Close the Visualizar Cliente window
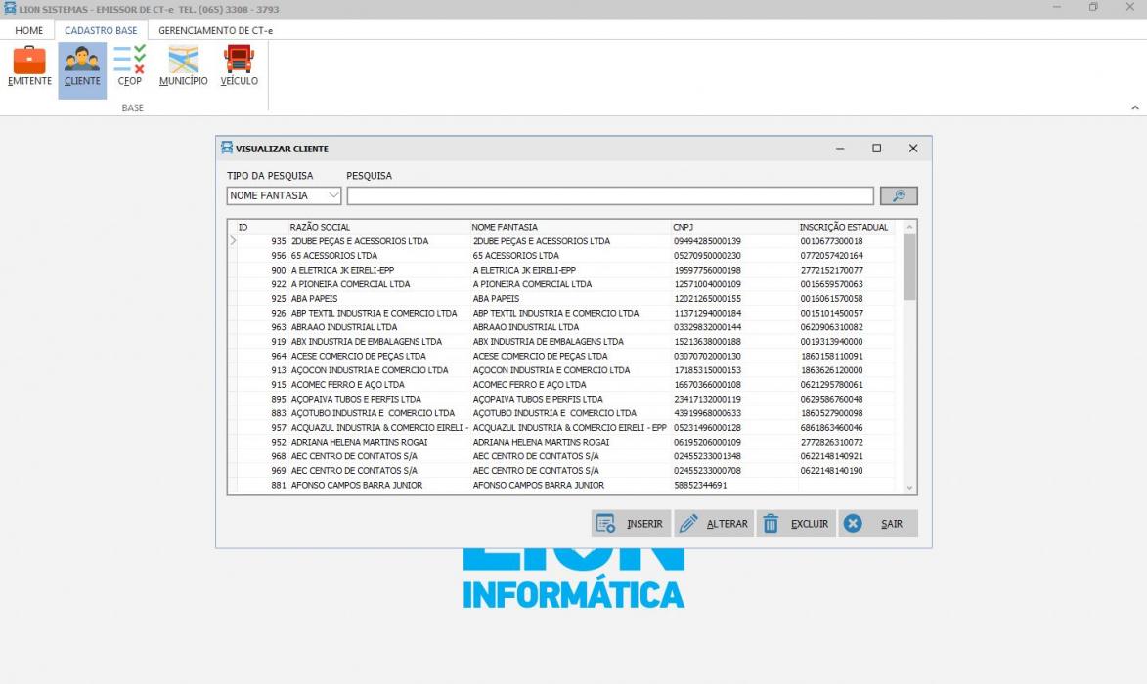This screenshot has height=684, width=1147. [913, 149]
